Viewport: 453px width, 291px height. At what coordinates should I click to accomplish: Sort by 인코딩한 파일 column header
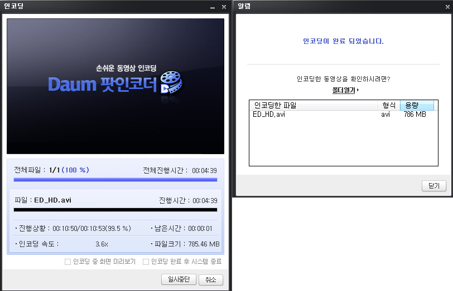pos(313,106)
